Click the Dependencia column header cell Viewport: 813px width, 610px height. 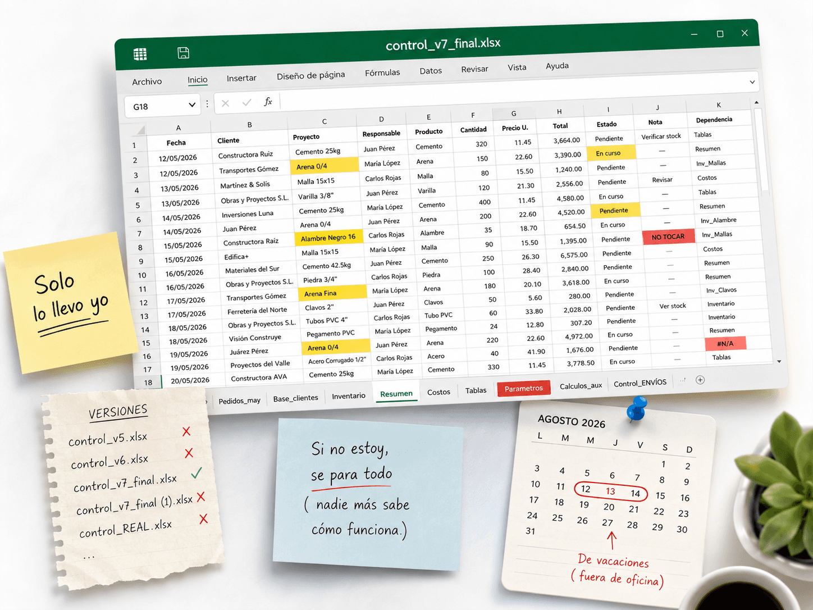714,120
